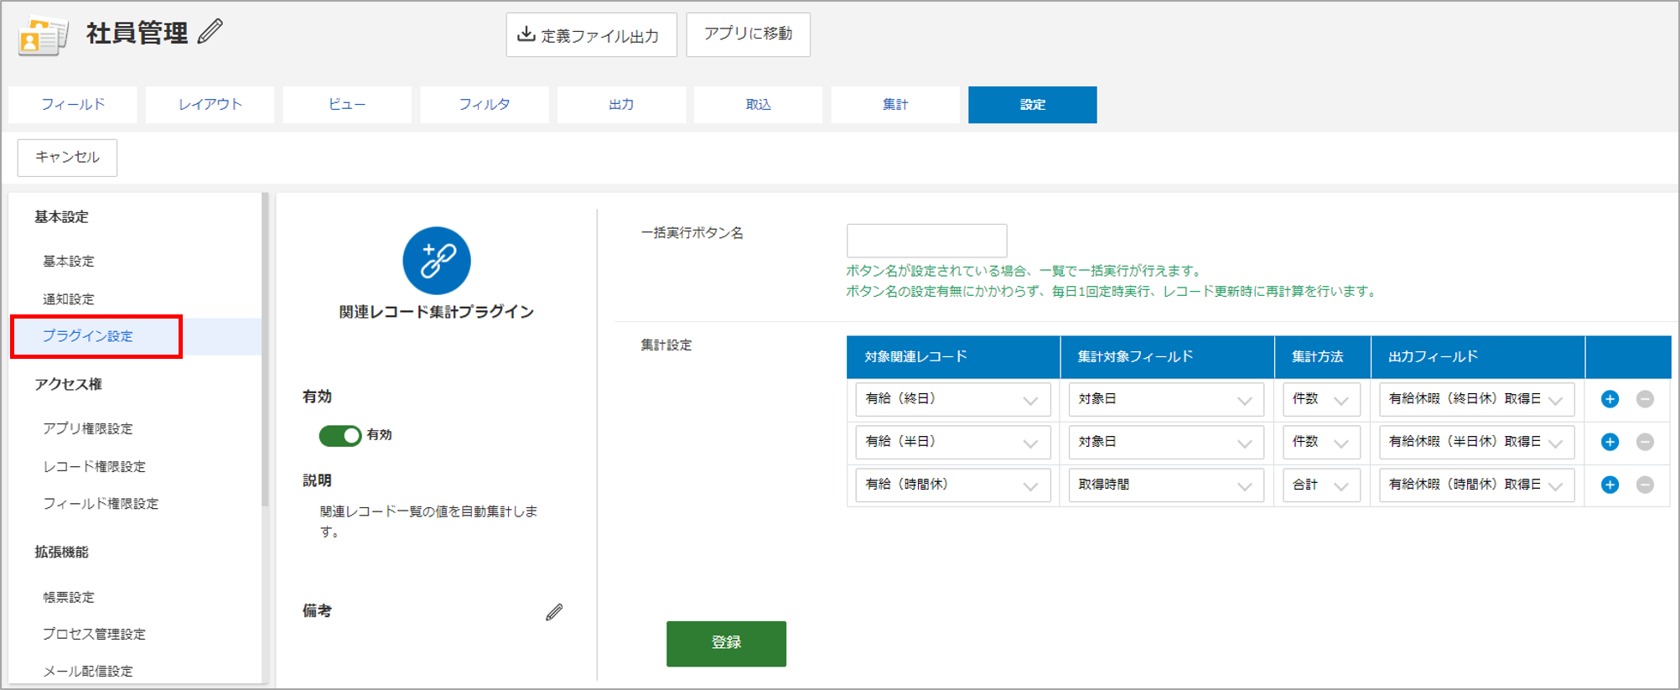The height and width of the screenshot is (690, 1680).
Task: Open 対象日 field dropdown in 有給（終日） row
Action: pyautogui.click(x=1166, y=399)
